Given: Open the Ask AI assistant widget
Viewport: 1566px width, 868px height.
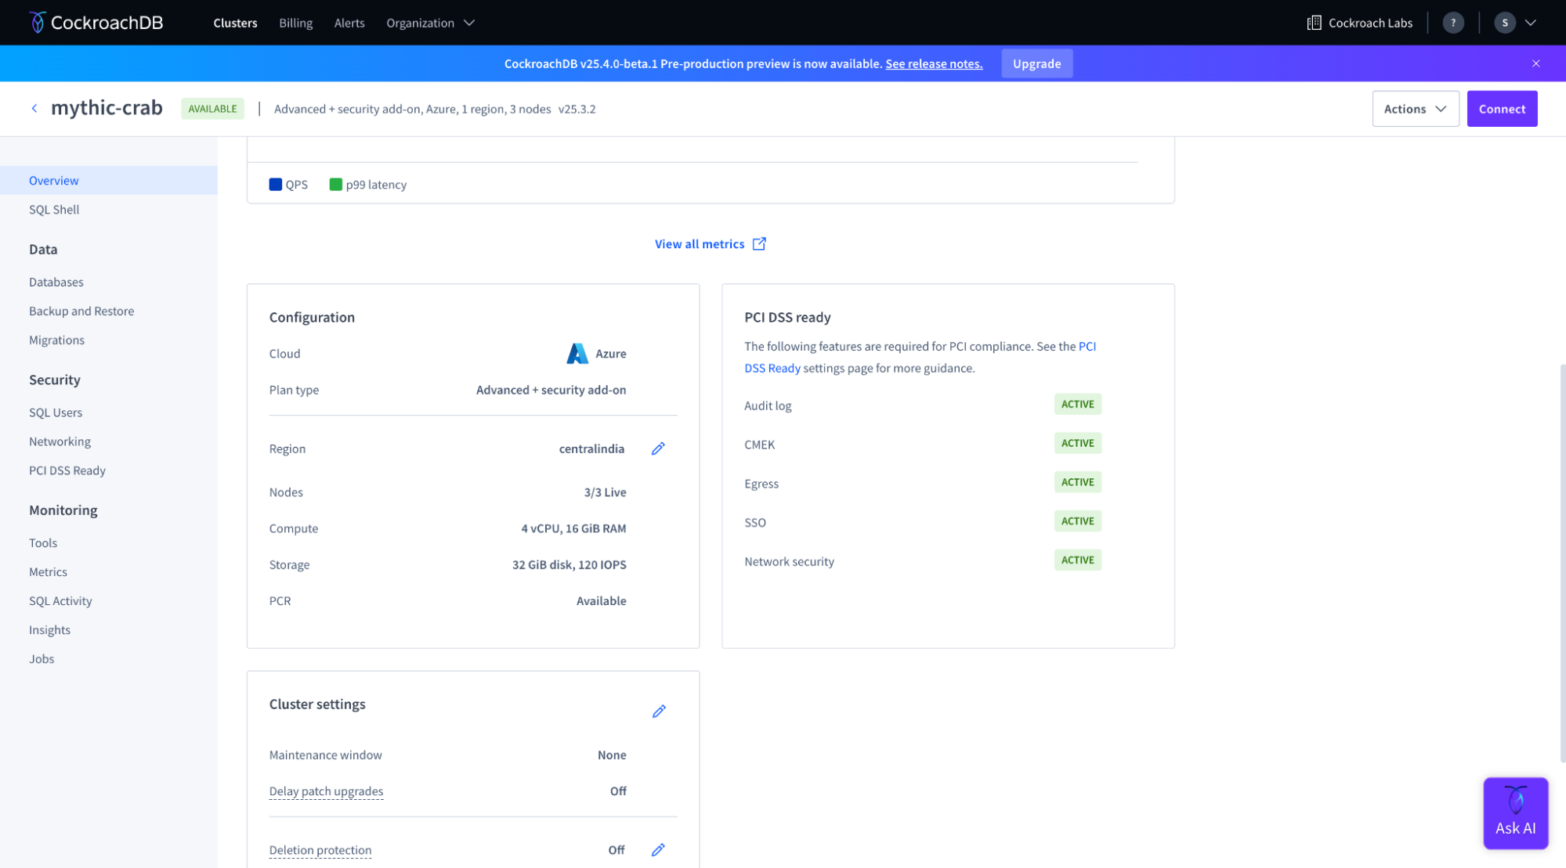Looking at the screenshot, I should click(x=1515, y=813).
